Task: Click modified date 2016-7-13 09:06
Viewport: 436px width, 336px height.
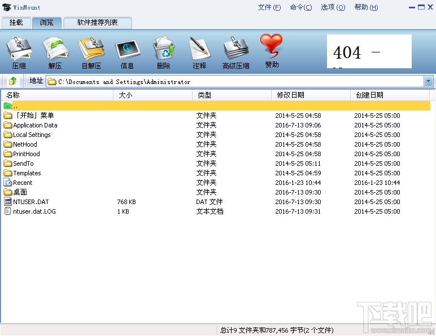Action: tap(298, 125)
